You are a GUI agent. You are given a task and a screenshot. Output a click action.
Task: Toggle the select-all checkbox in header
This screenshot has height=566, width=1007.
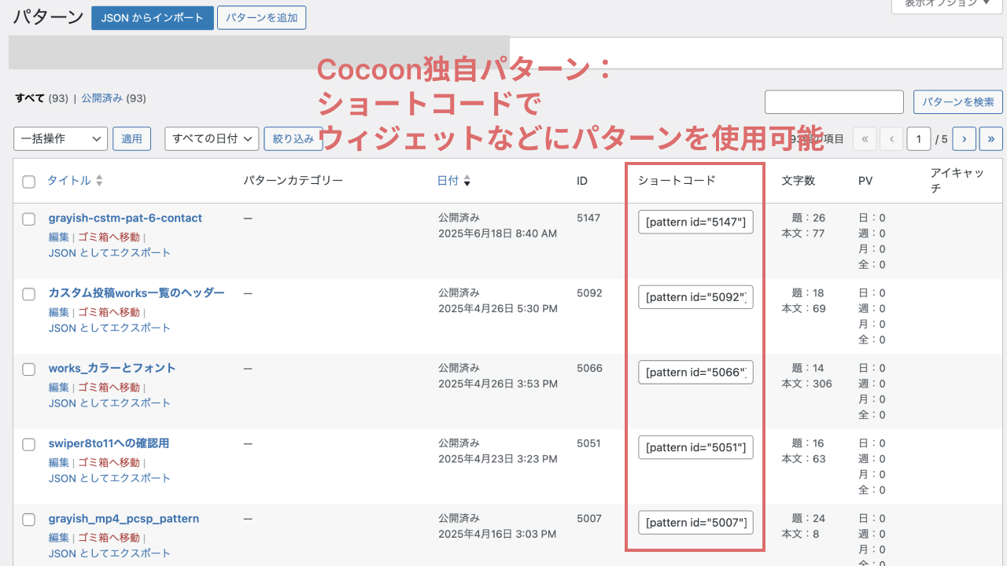29,182
